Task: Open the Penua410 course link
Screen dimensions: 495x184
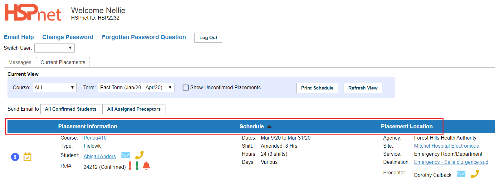Action: tap(95, 138)
